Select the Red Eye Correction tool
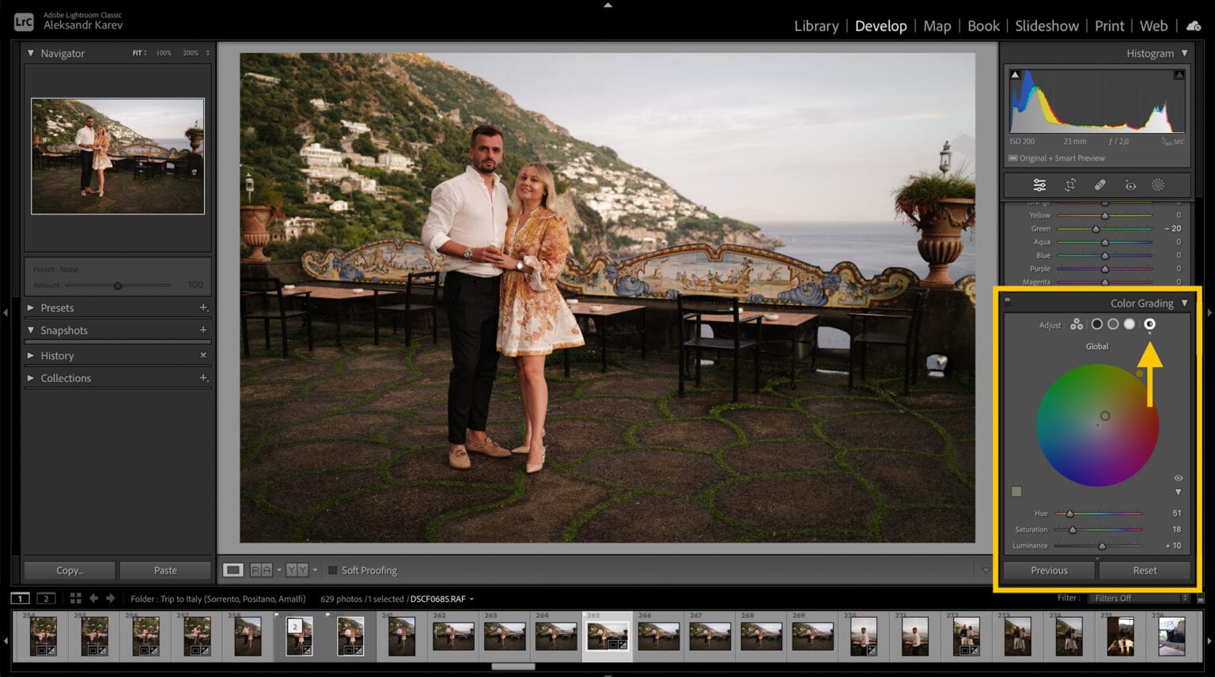Image resolution: width=1215 pixels, height=677 pixels. 1130,184
